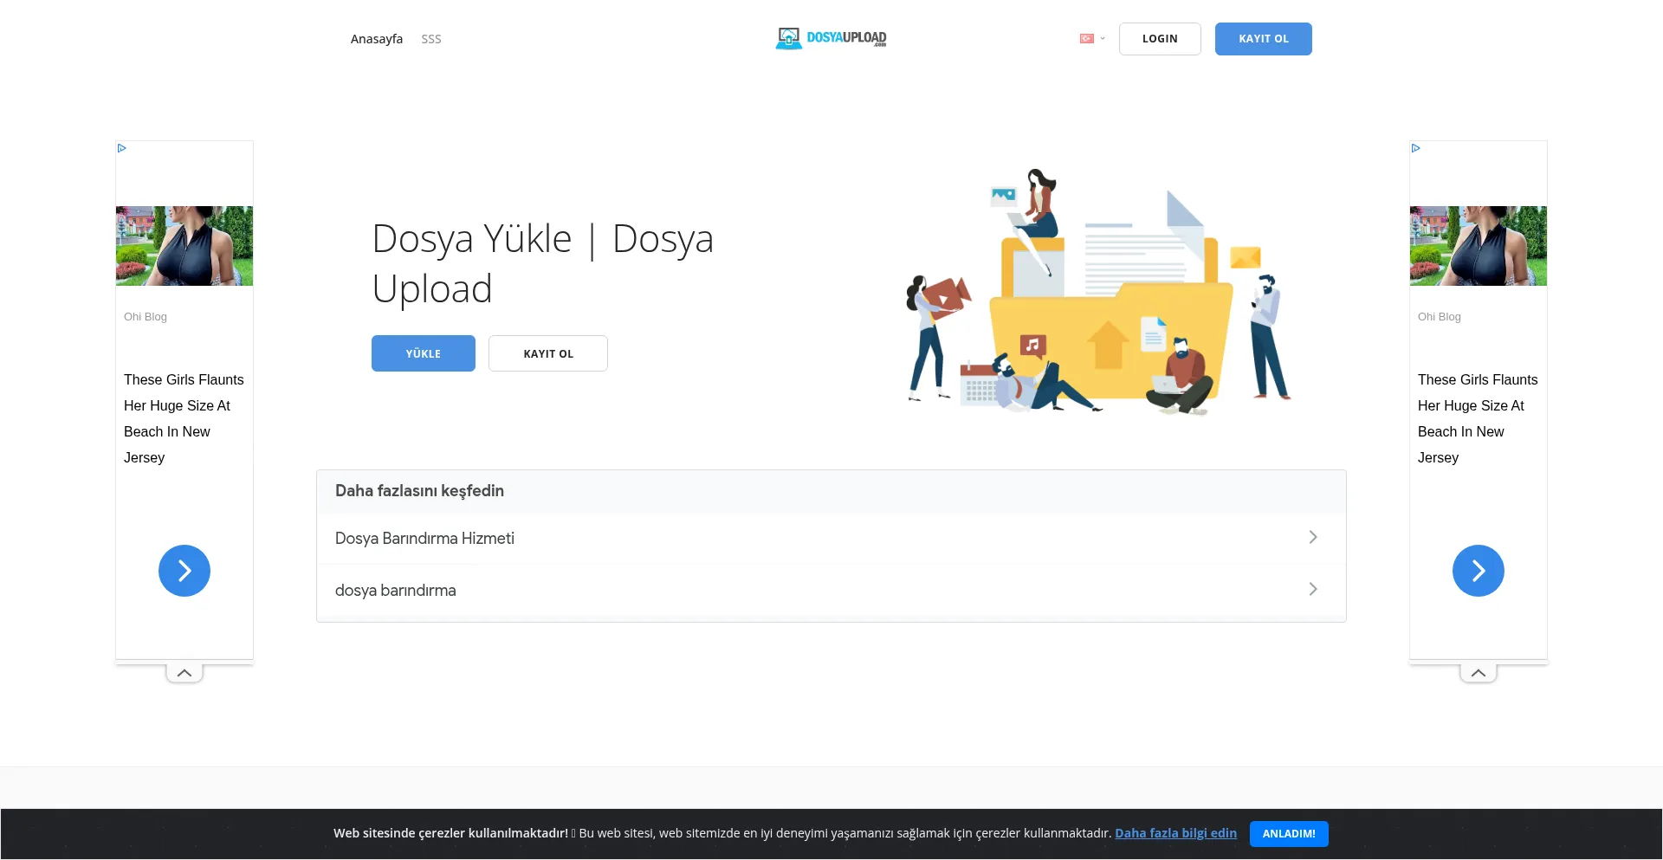Click the folder upload illustration

1099,291
